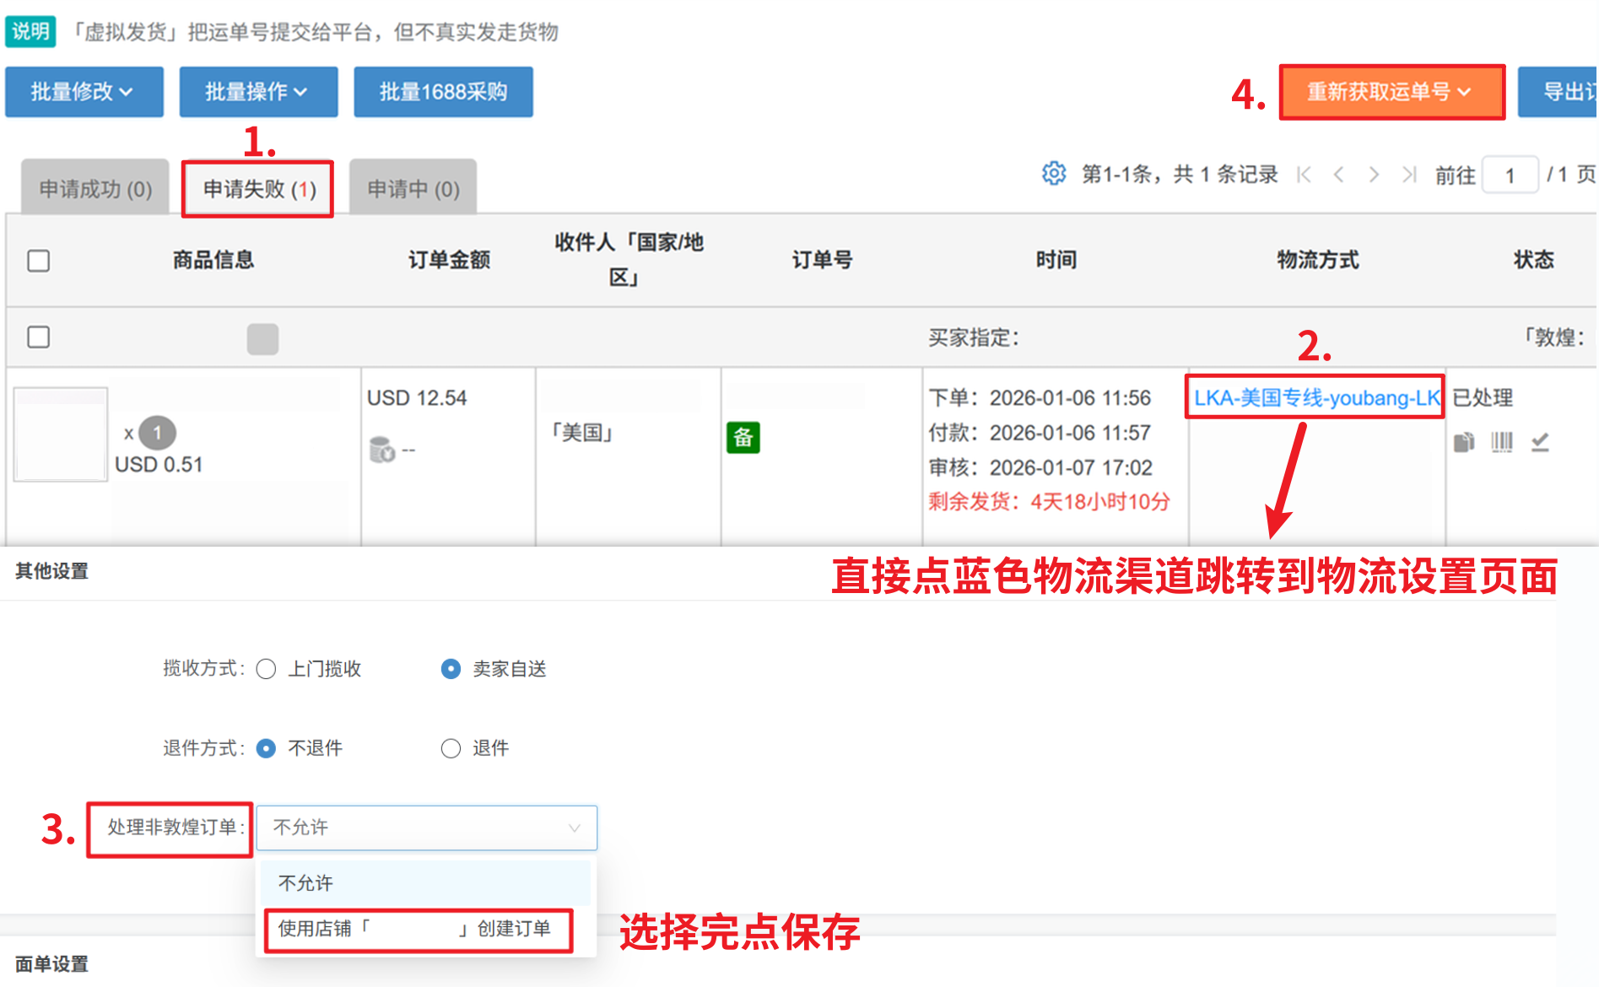Click the 商品信息 column header
1599x987 pixels.
point(213,260)
